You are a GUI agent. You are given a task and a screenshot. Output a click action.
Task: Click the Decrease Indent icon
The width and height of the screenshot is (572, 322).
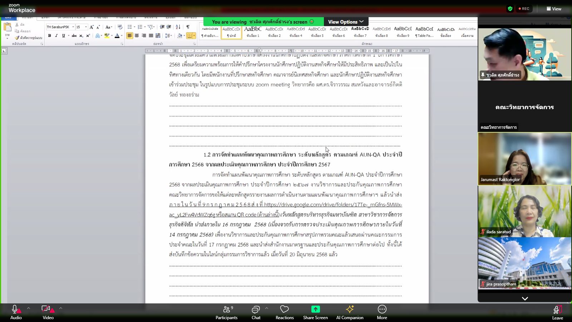coord(162,27)
